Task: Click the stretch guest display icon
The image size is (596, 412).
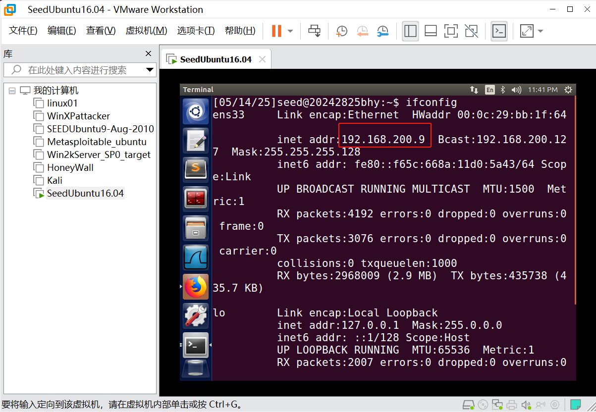Action: click(526, 31)
